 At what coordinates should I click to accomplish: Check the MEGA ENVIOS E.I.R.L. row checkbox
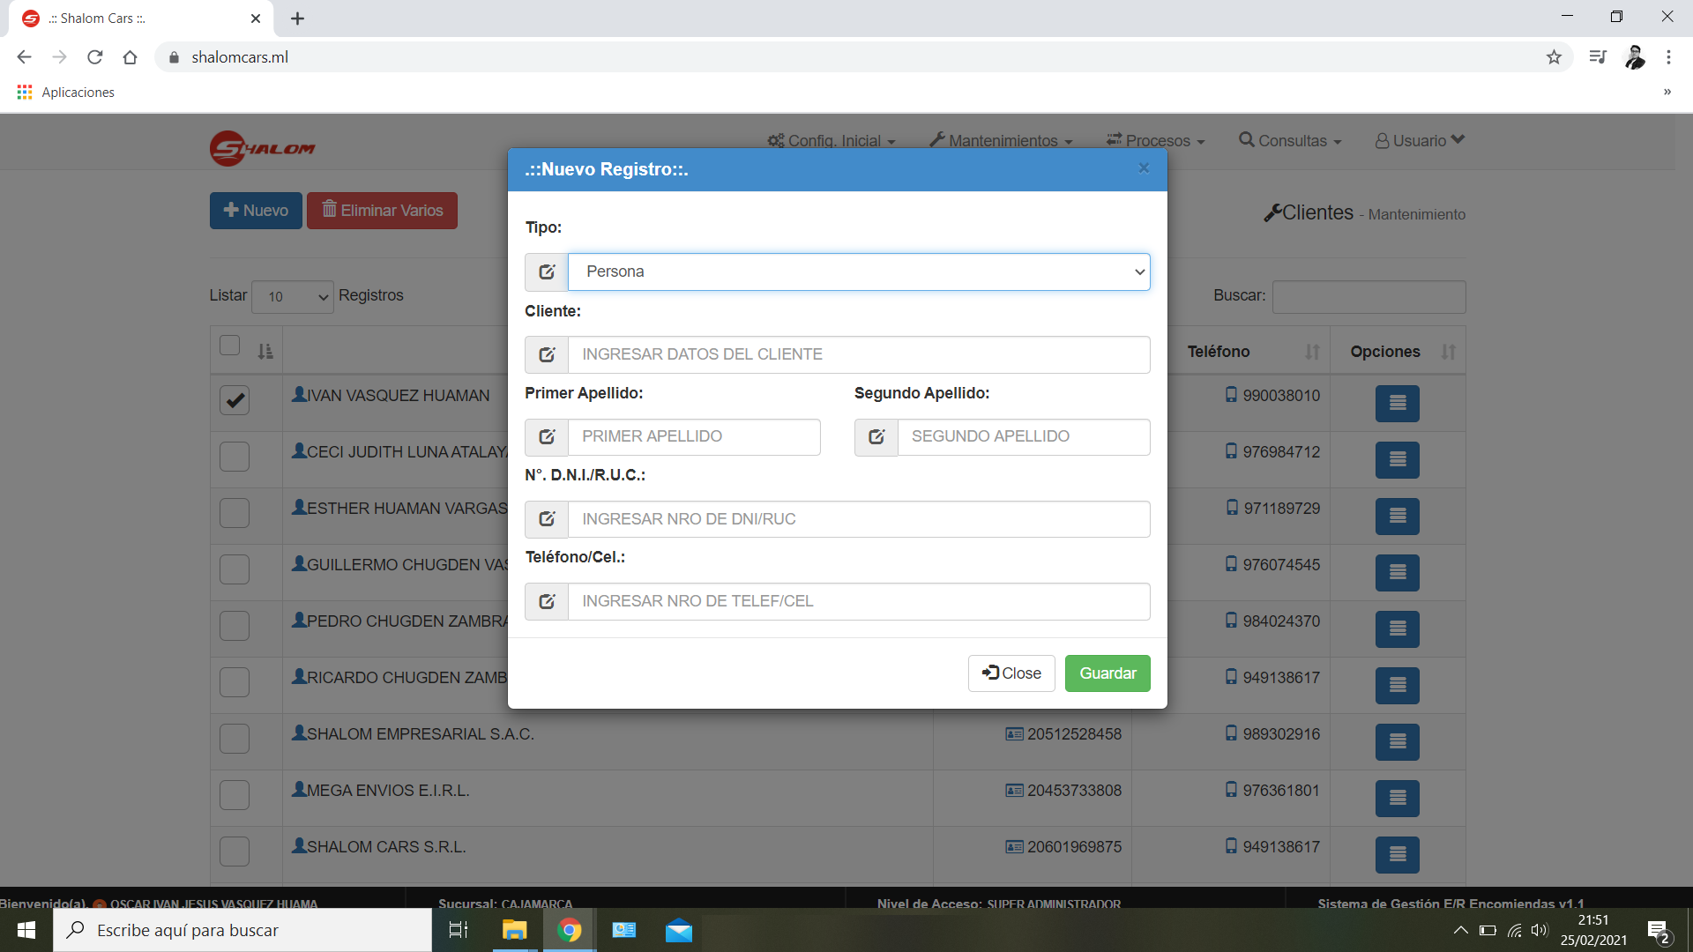click(x=235, y=795)
